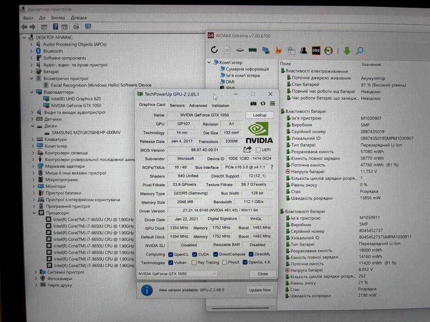430x322 pixels.
Task: Click the Device Manager printer toolbar icon
Action: pos(76,27)
